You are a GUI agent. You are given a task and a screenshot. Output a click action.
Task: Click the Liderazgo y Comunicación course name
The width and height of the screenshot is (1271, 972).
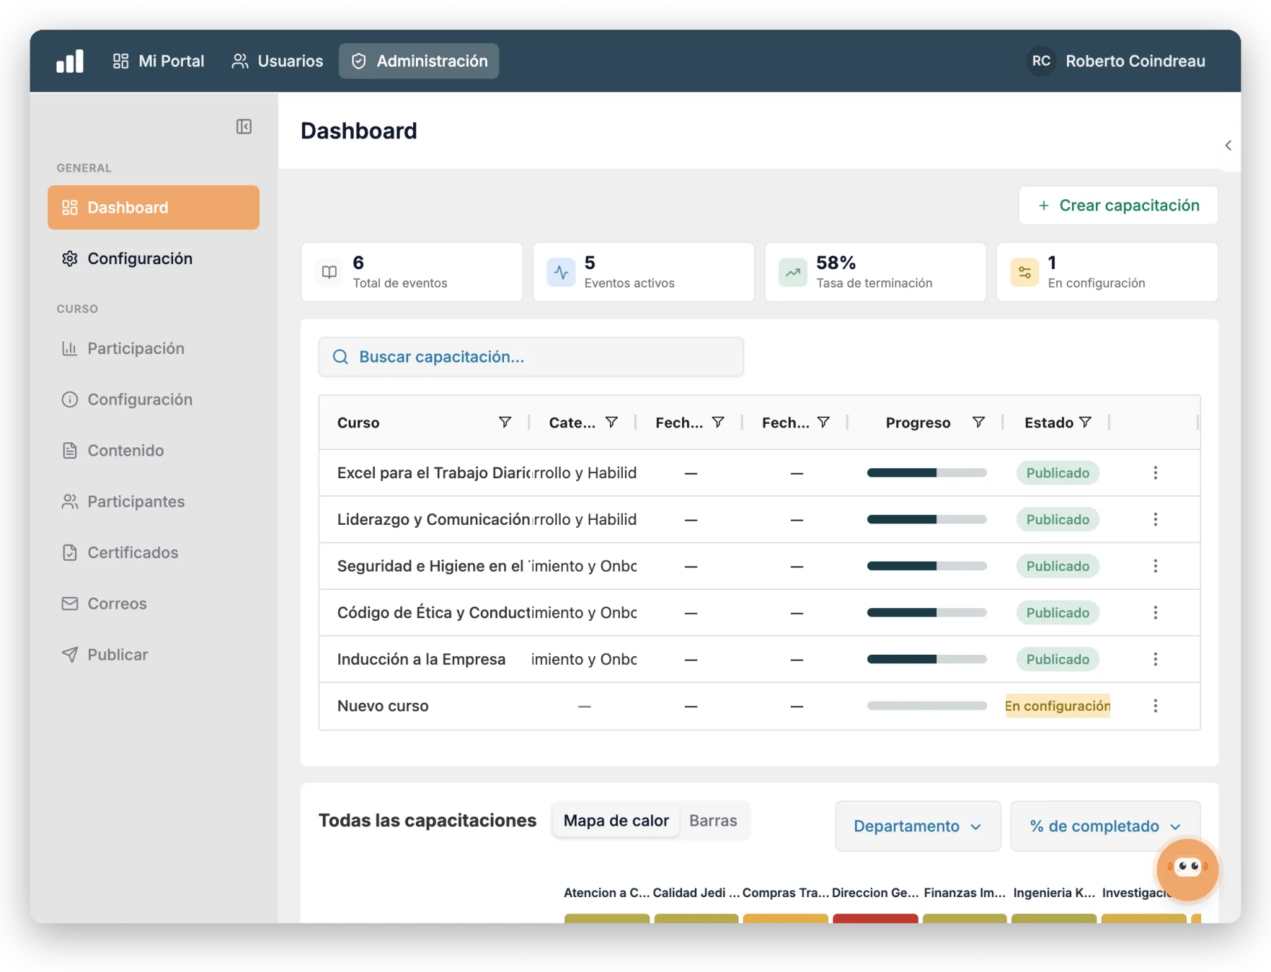coord(434,519)
